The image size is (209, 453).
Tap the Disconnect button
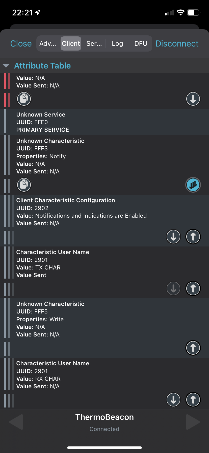[177, 43]
